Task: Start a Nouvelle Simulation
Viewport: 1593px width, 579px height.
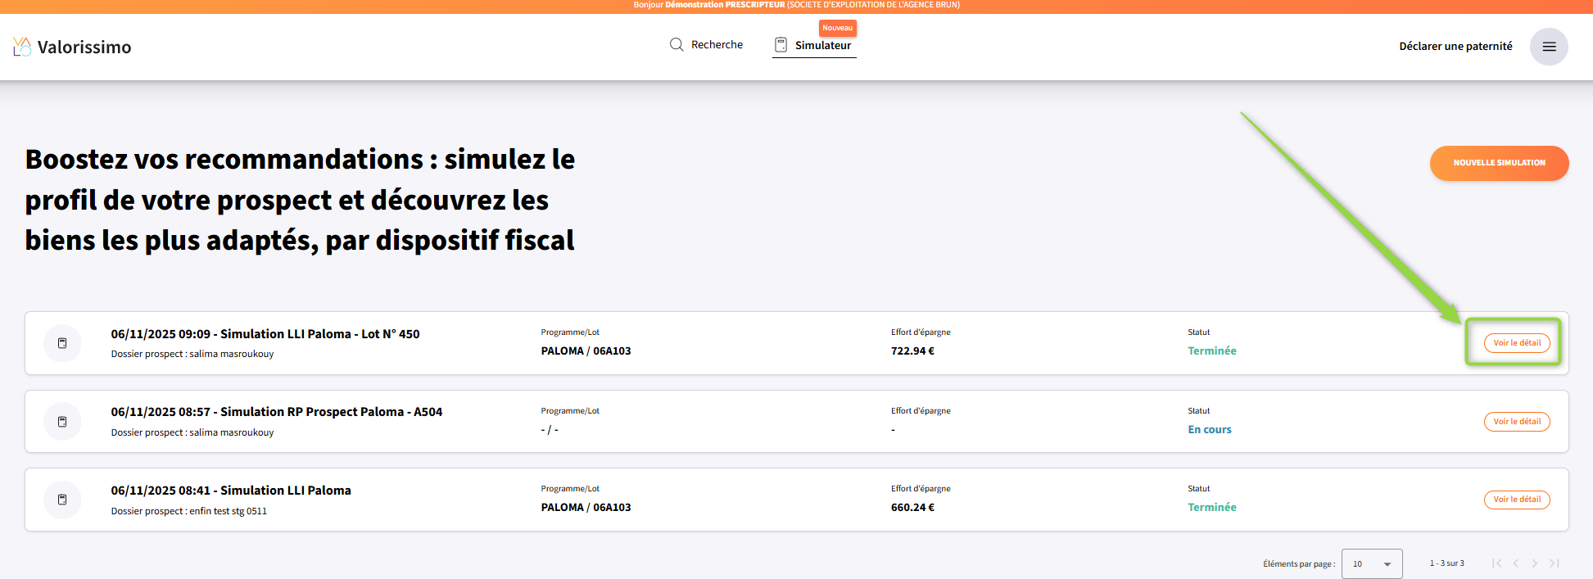Action: click(x=1499, y=163)
